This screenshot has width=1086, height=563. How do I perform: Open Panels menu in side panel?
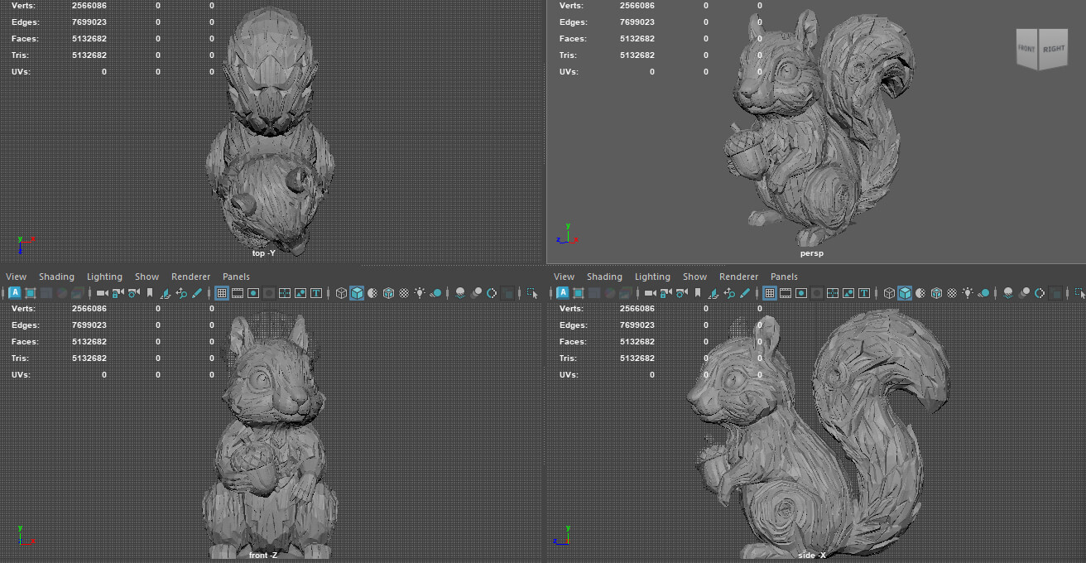(784, 277)
